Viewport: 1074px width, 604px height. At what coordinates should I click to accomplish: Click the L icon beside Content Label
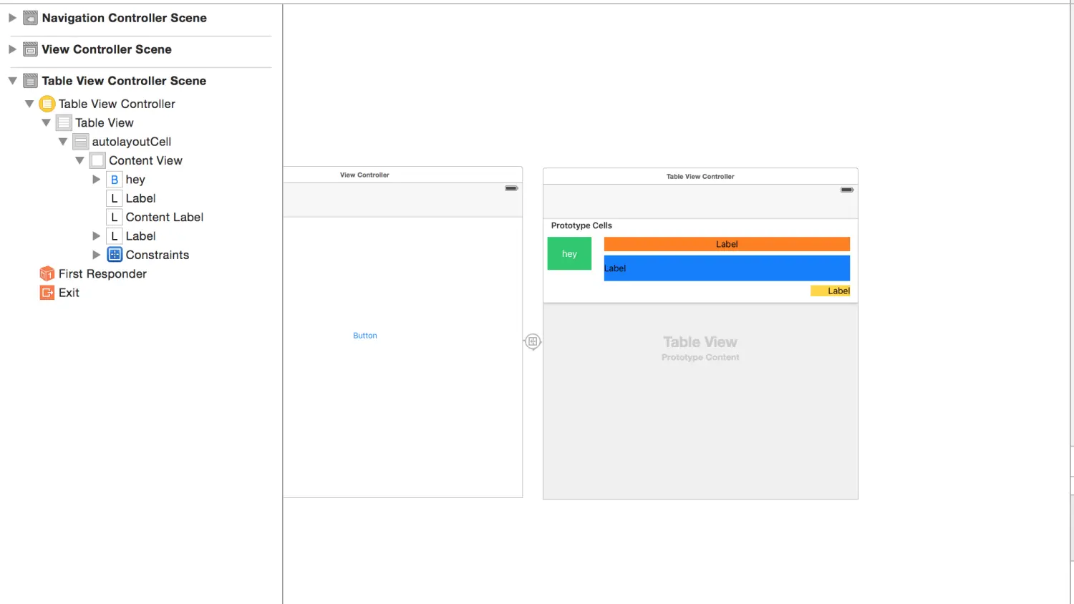tap(114, 218)
